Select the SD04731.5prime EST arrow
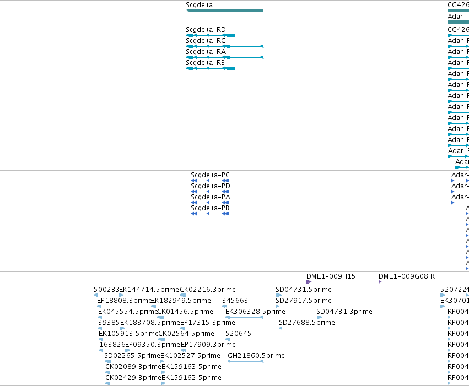Viewport: 469px width, 386px height. tap(279, 295)
